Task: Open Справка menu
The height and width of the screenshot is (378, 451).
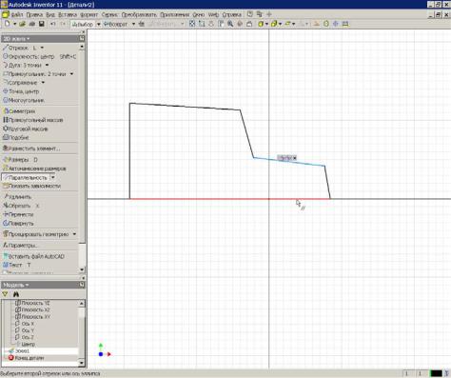Action: tap(231, 14)
